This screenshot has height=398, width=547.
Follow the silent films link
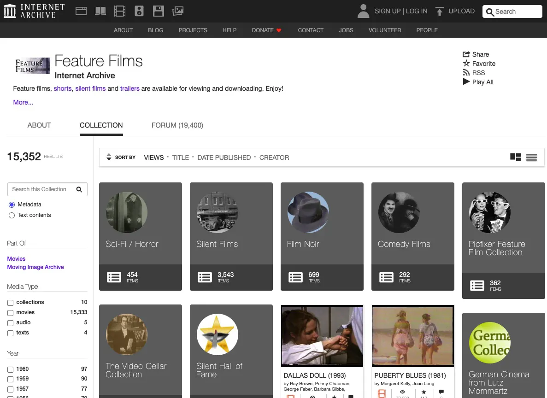pos(90,88)
